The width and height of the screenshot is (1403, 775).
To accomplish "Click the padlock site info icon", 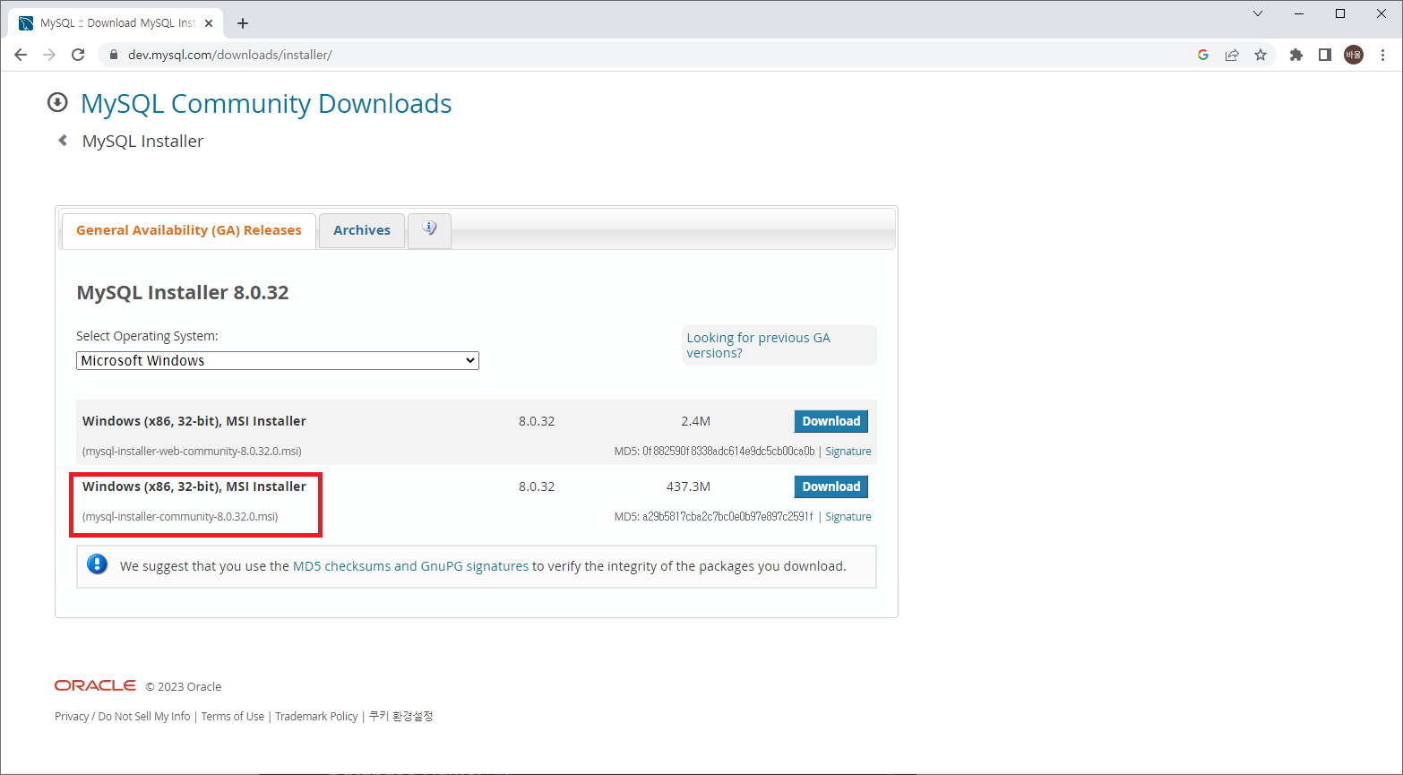I will coord(113,55).
